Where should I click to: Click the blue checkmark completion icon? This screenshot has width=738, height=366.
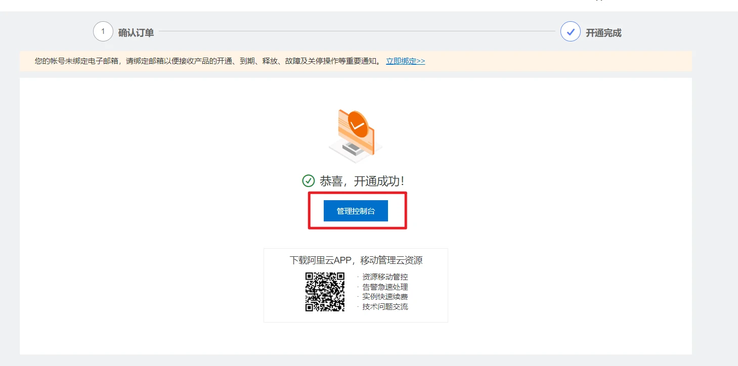[571, 31]
